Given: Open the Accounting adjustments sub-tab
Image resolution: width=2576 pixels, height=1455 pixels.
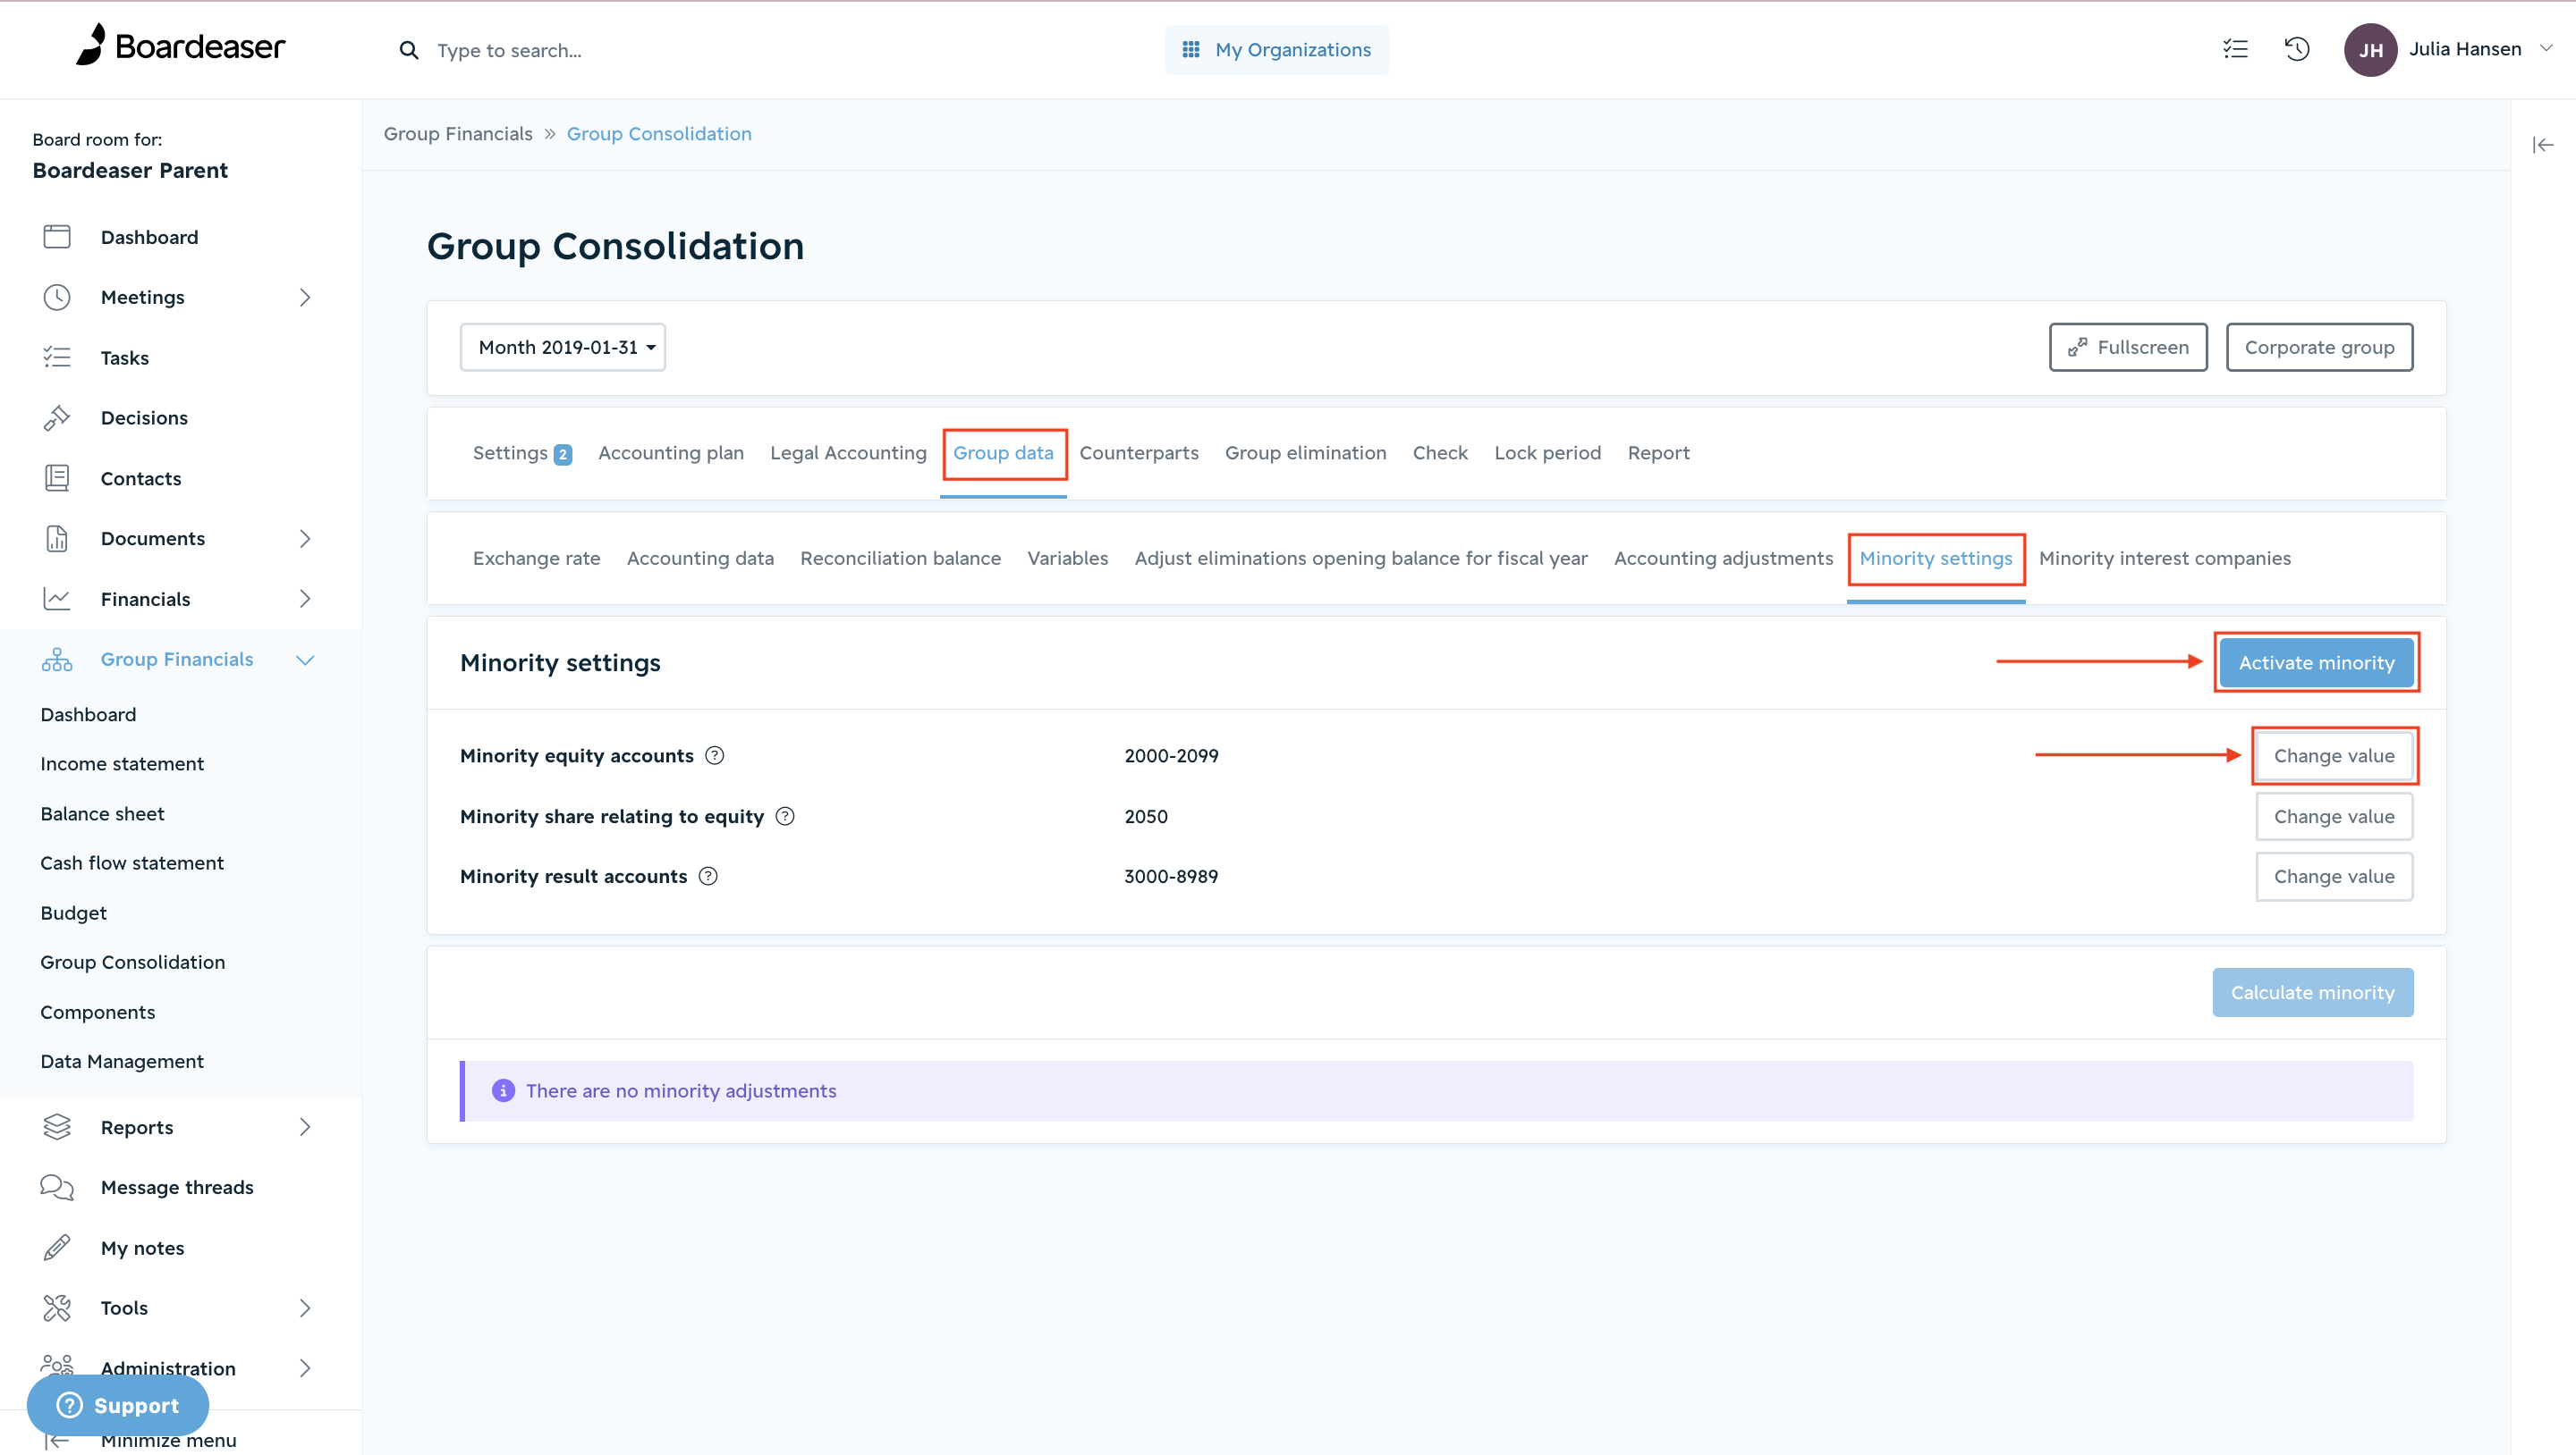Looking at the screenshot, I should click(1723, 559).
